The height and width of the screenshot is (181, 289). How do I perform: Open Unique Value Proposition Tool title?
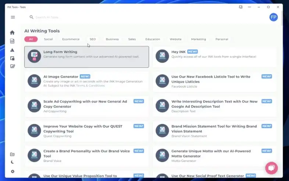[80, 176]
